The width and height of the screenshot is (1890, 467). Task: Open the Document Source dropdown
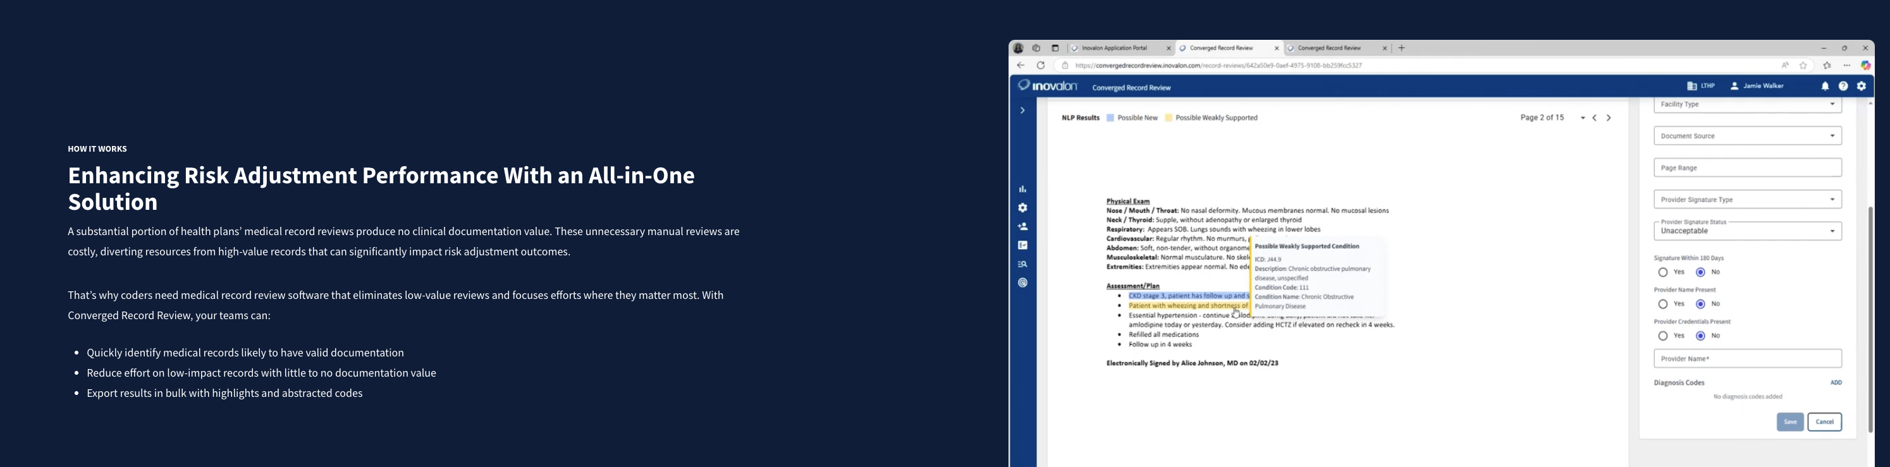pos(1748,136)
